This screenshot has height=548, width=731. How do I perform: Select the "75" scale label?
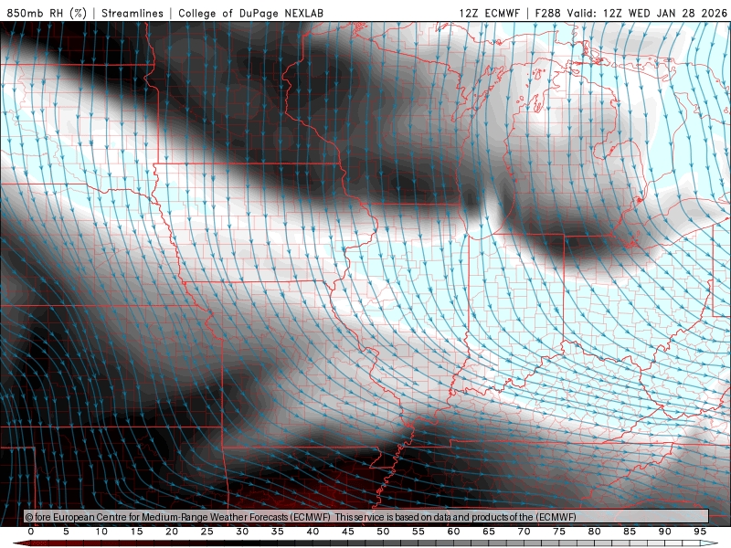[x=559, y=532]
